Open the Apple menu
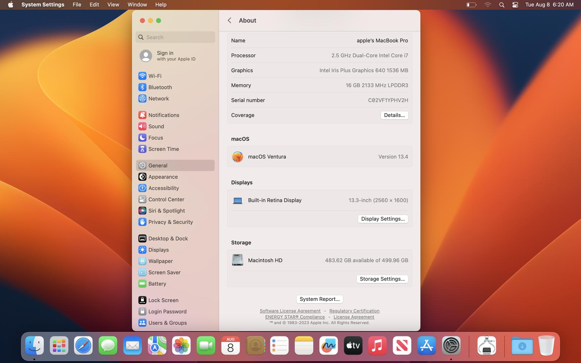This screenshot has height=363, width=581. [10, 5]
